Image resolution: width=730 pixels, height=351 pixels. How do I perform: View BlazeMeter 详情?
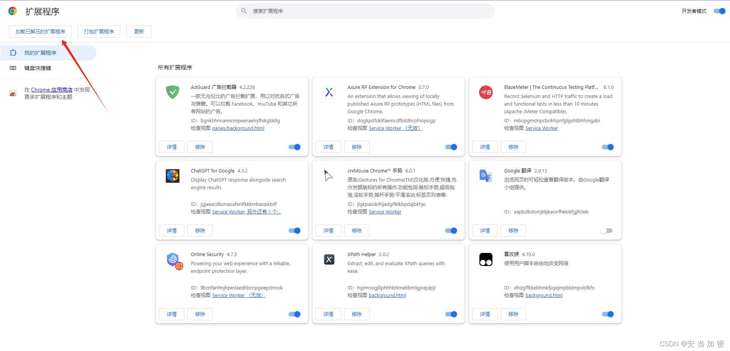485,147
